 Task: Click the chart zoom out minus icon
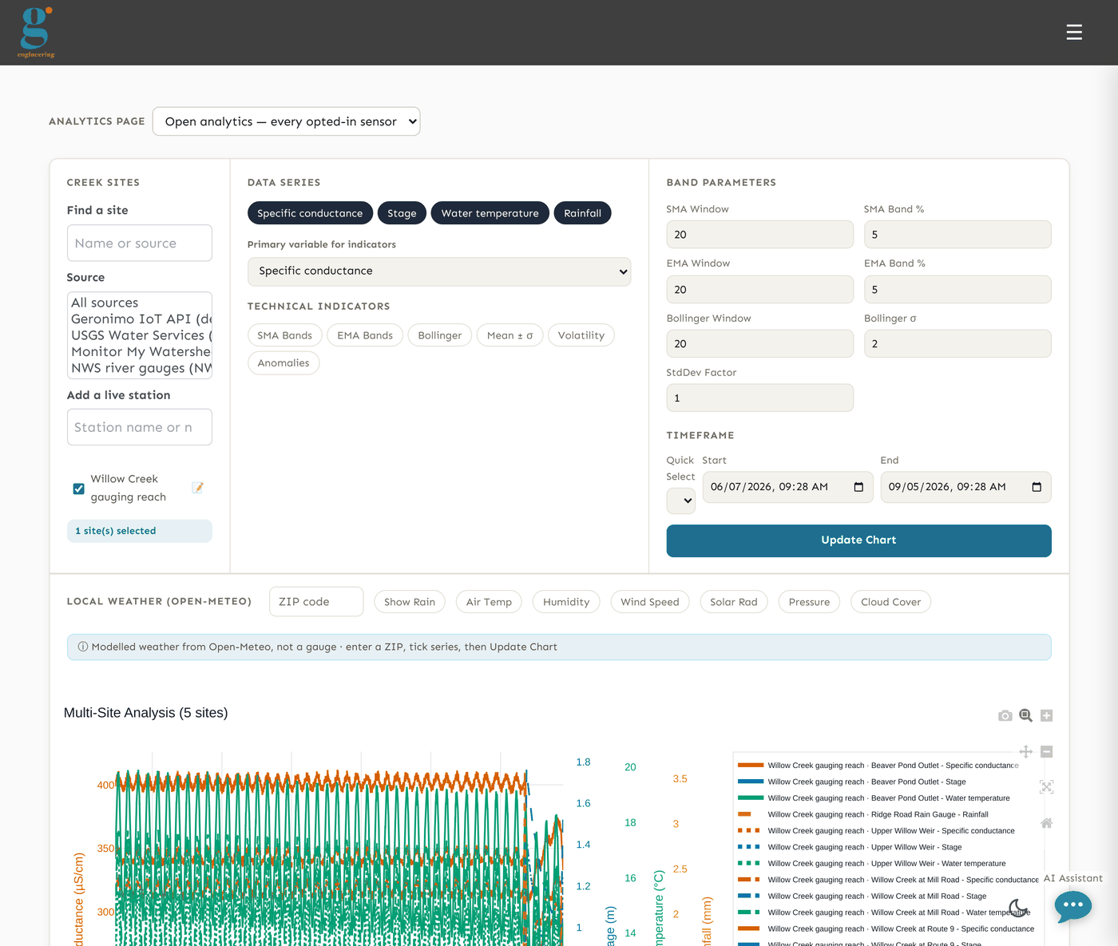click(1047, 751)
